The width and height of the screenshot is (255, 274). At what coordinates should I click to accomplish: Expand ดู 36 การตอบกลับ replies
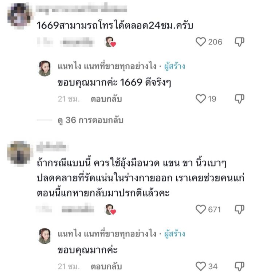pos(90,120)
